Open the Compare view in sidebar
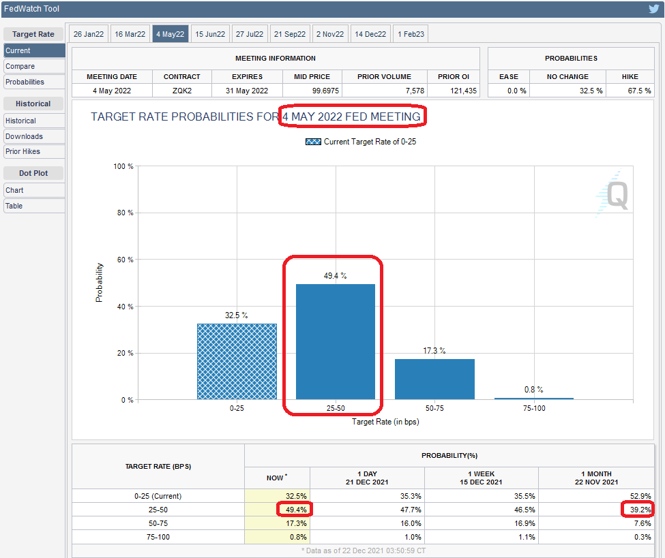This screenshot has height=558, width=665. (34, 66)
